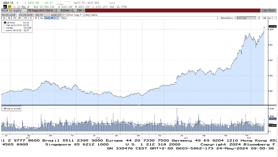Click the pencil icon next to Mov Avgs
Image resolution: width=278 pixels, height=157 pixels.
81,15
